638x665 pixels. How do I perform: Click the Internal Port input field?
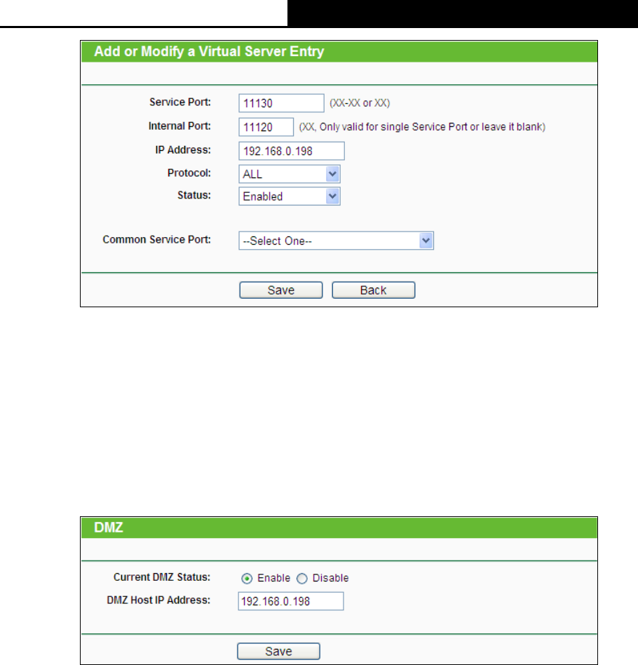tap(266, 127)
